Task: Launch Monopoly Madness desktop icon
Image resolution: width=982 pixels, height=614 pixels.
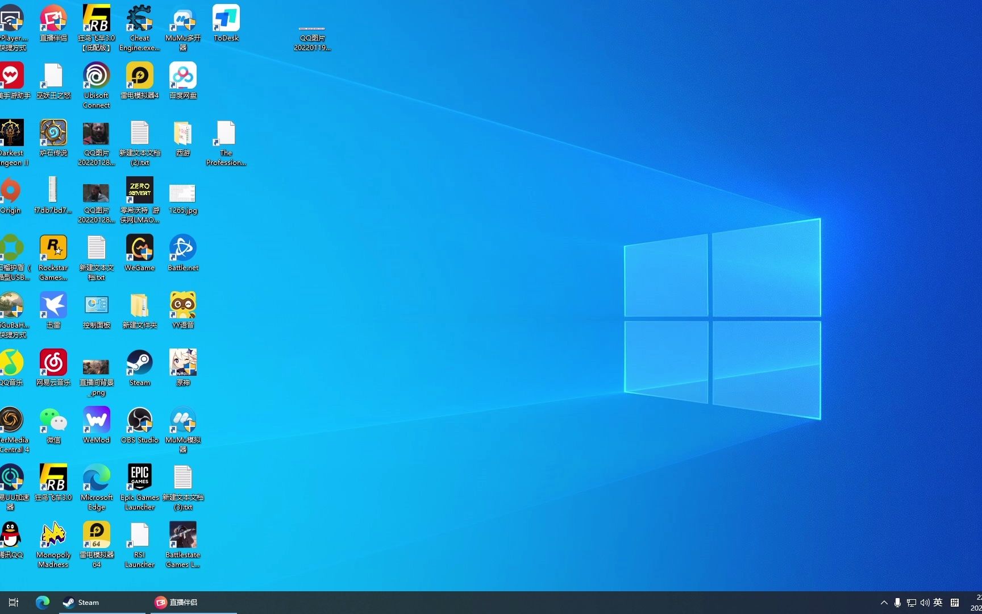Action: tap(53, 544)
